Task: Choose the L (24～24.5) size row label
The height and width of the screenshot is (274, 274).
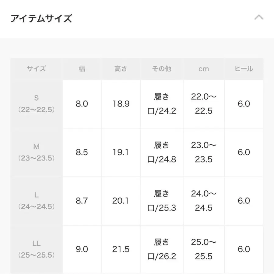Action: (37, 201)
